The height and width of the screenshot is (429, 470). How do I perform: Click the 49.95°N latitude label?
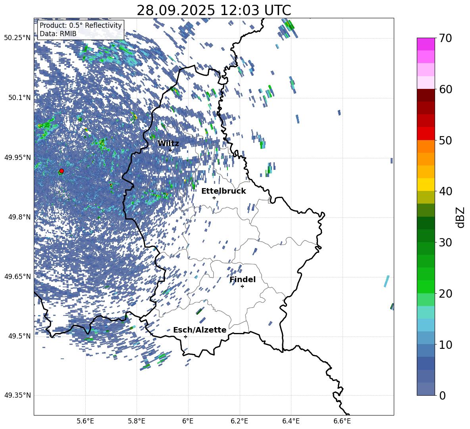point(17,157)
